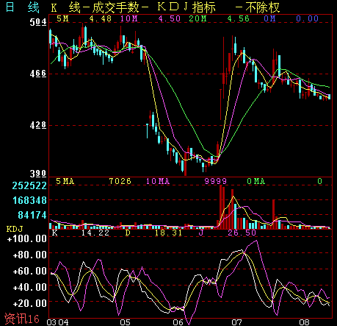Click the 10M moving average value 4.50
The height and width of the screenshot is (326, 337).
click(x=170, y=18)
